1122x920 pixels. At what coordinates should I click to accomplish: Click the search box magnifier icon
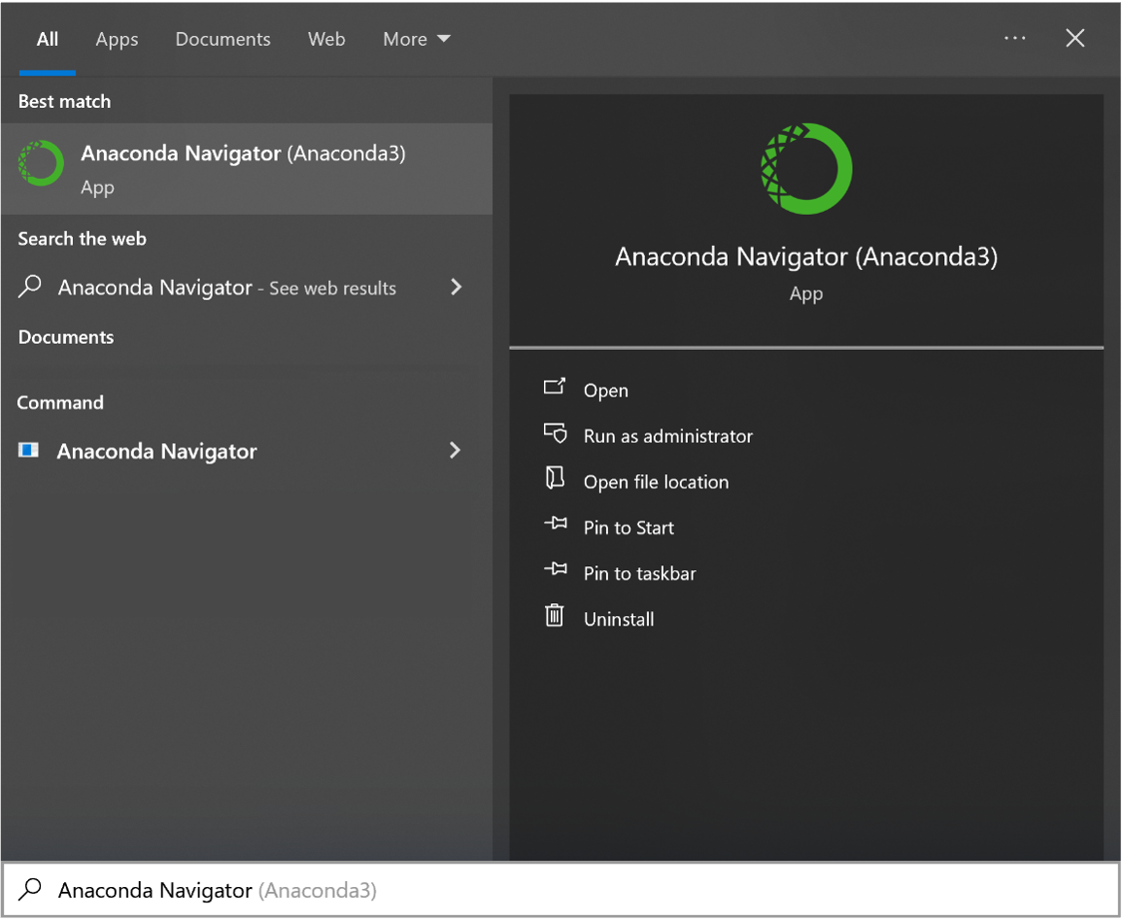29,889
